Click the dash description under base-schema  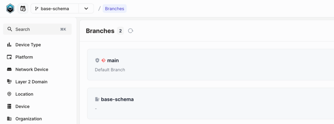coord(96,109)
